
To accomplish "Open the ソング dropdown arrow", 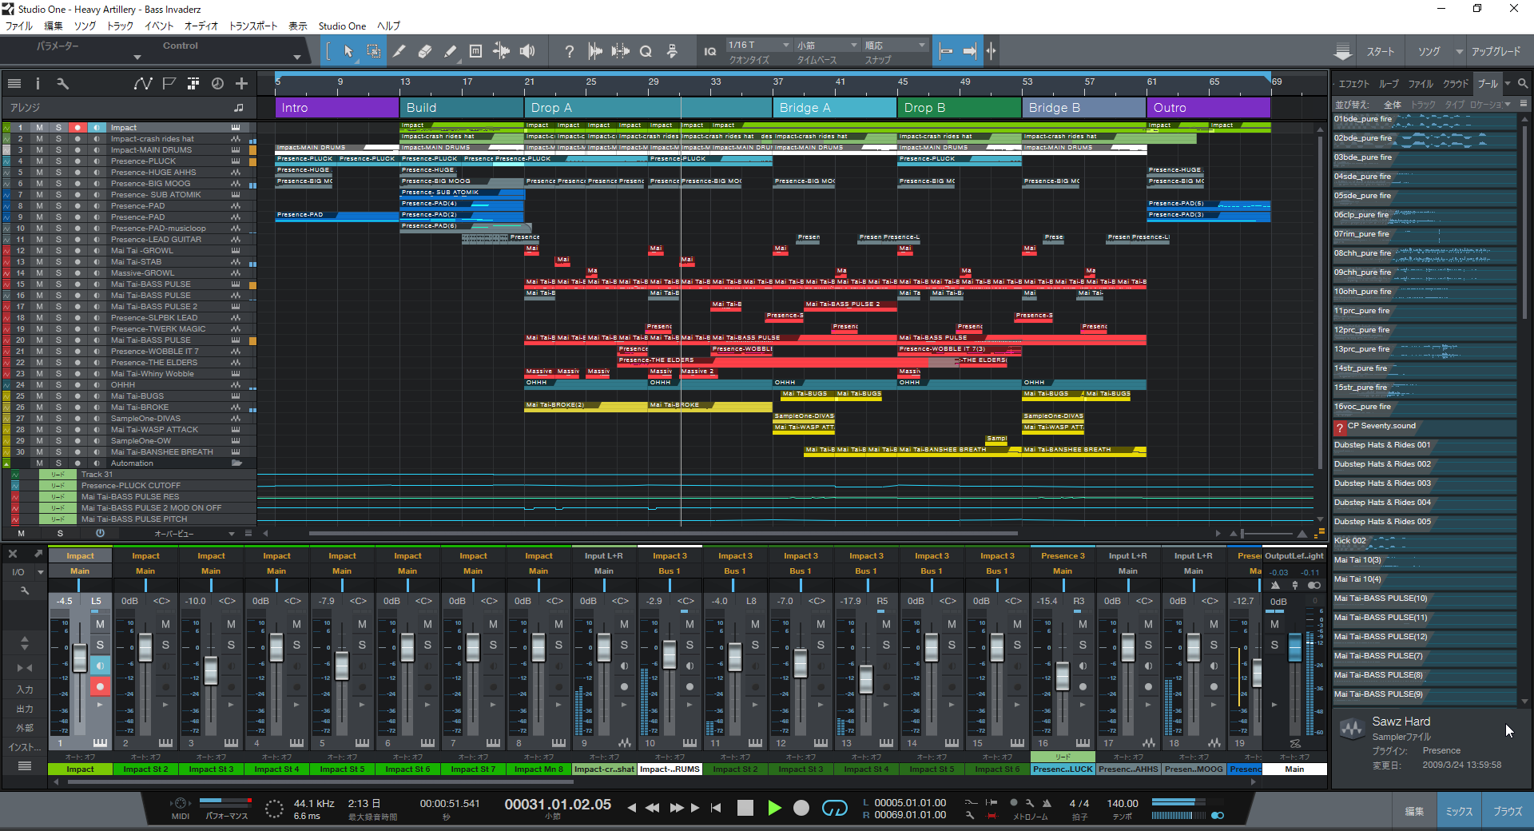I will coord(1460,51).
